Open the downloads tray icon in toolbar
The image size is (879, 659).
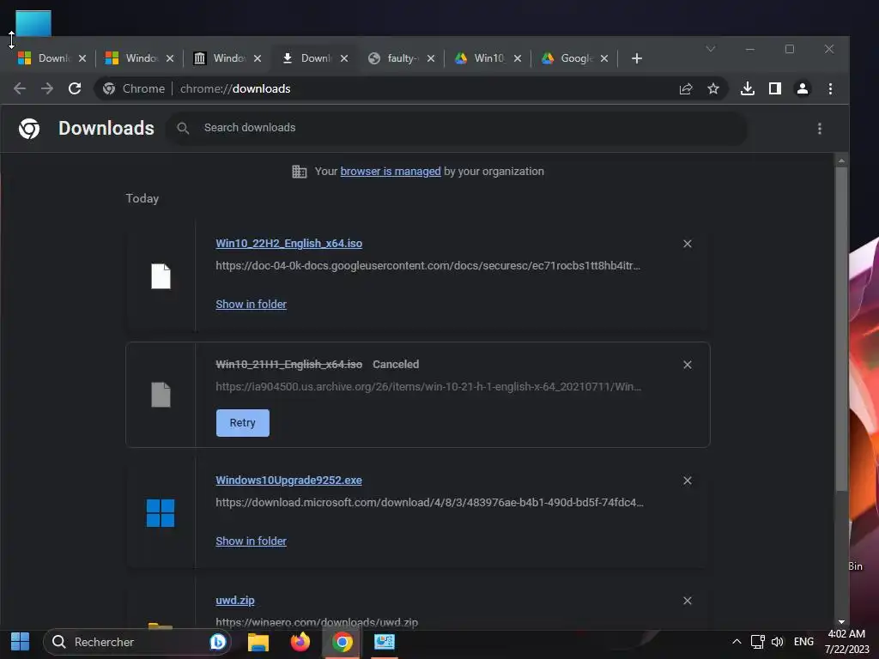[x=748, y=88]
